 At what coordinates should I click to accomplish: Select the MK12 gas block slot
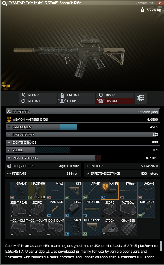(73, 209)
